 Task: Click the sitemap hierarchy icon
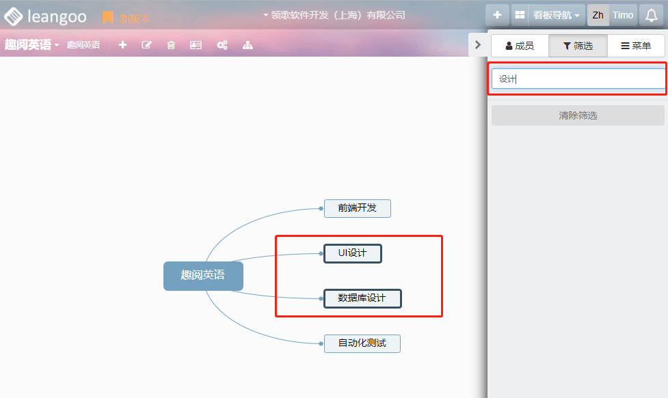click(248, 45)
